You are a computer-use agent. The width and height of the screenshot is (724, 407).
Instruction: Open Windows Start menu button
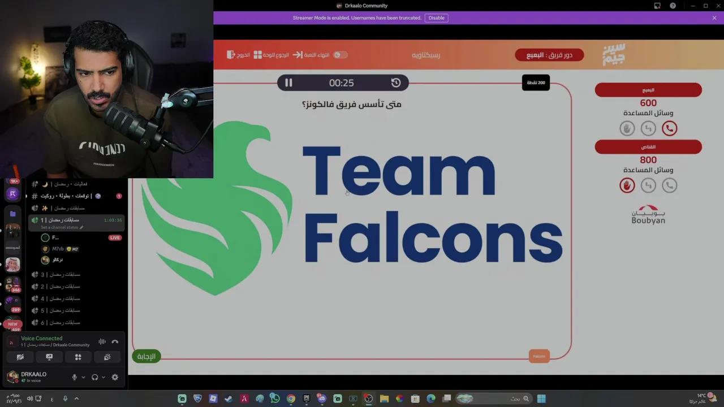coord(541,399)
